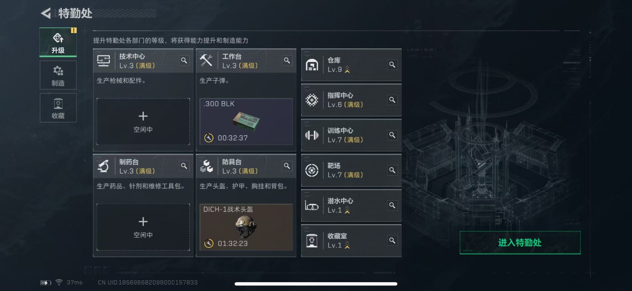
Task: Click the magnifier icon on 防具台
Action: [x=287, y=166]
